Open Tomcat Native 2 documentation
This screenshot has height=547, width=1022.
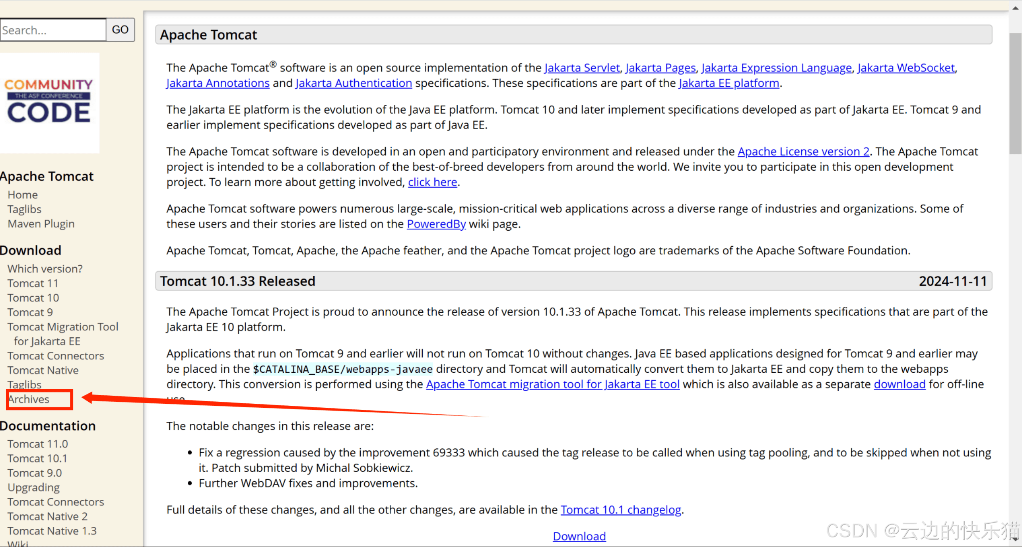[48, 516]
